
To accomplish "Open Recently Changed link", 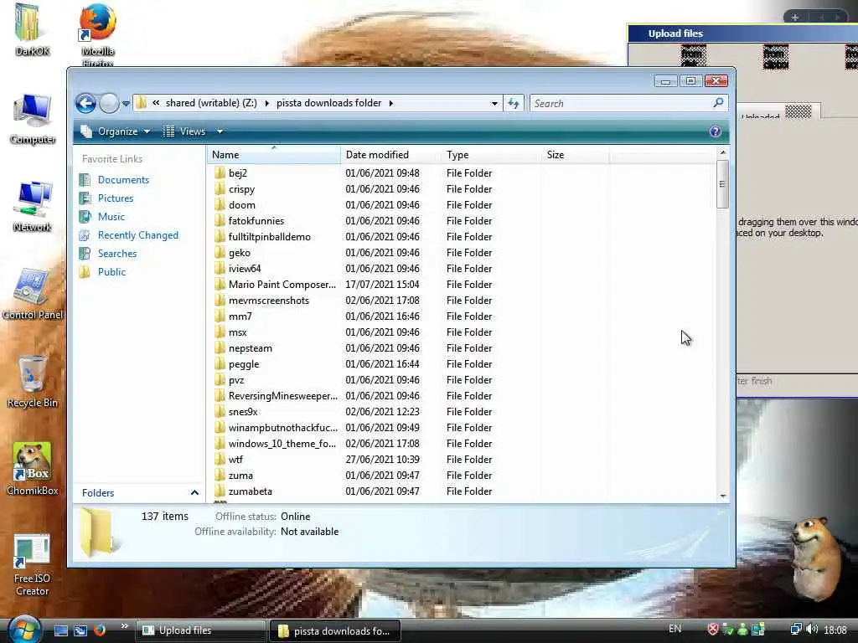I will 138,235.
